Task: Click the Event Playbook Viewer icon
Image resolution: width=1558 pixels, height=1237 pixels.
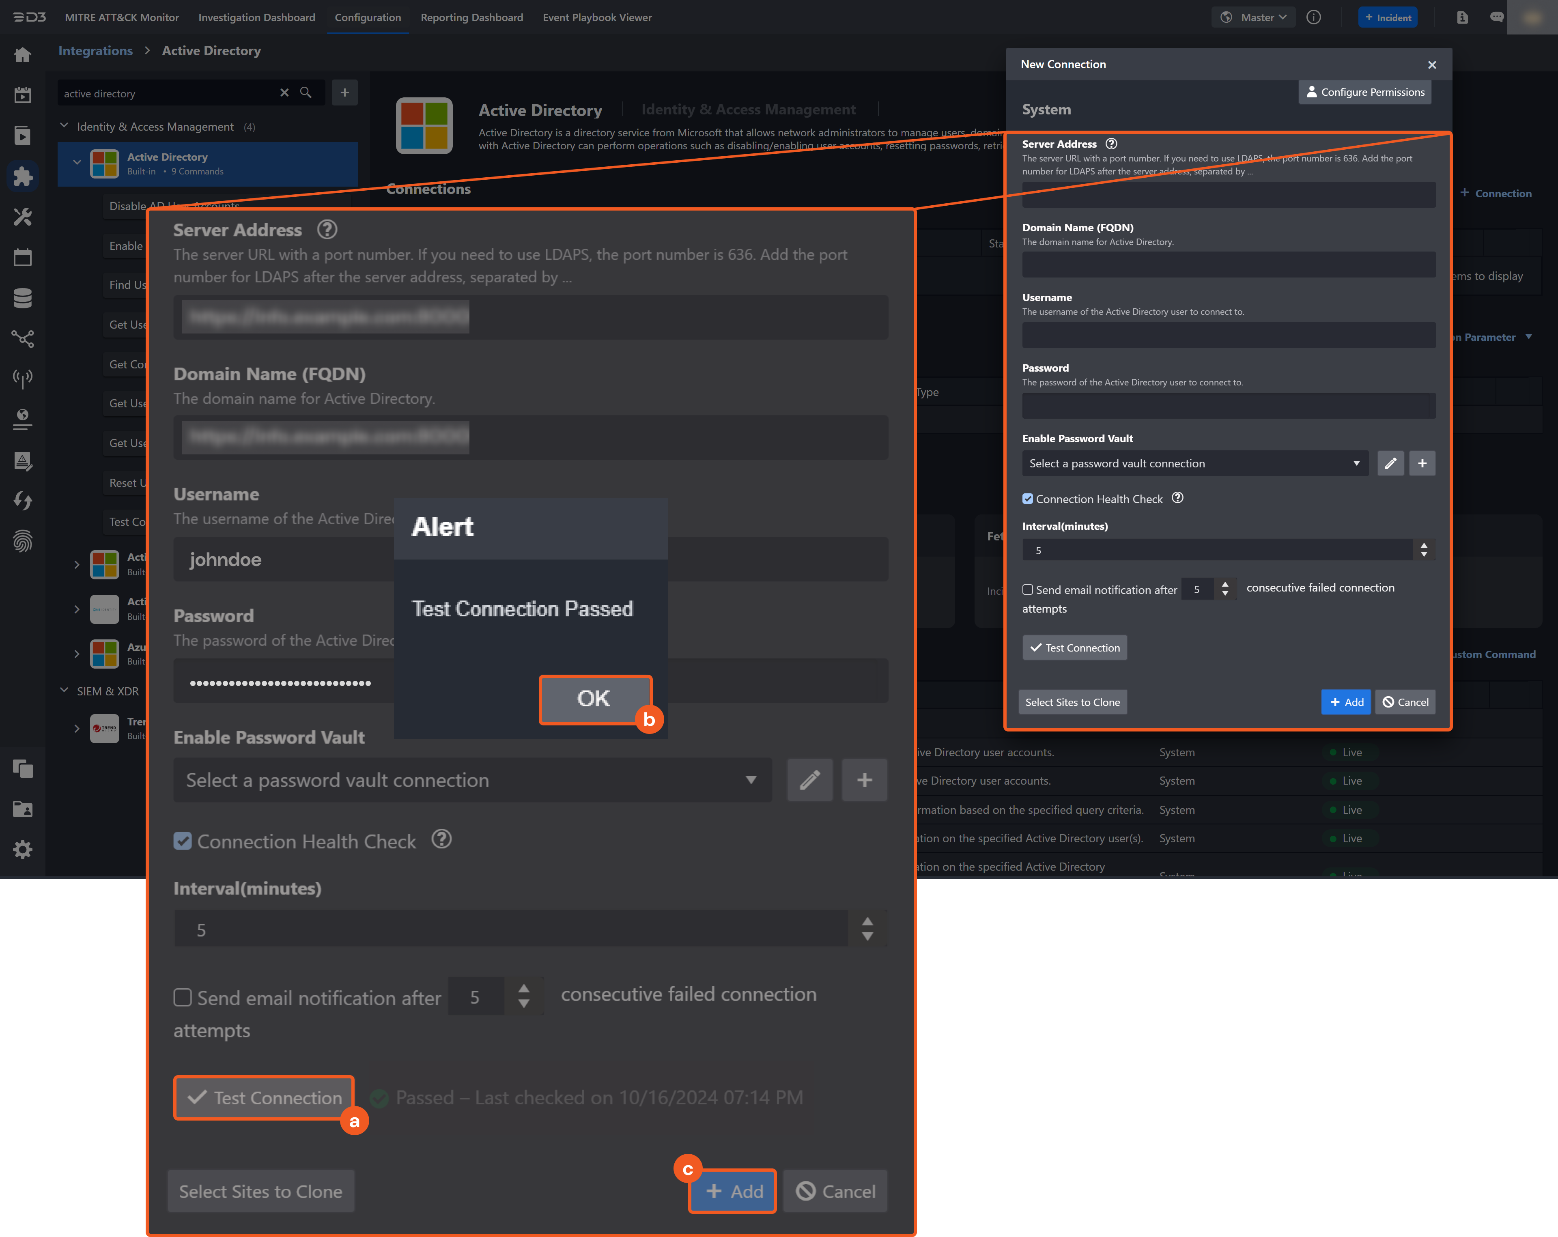Action: (x=597, y=17)
